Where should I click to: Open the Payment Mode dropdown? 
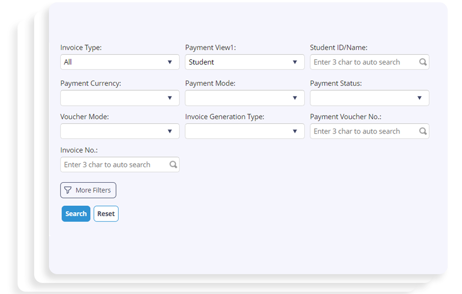tap(245, 98)
